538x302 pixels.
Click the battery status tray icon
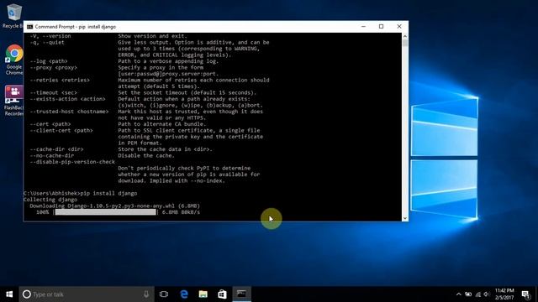click(468, 294)
